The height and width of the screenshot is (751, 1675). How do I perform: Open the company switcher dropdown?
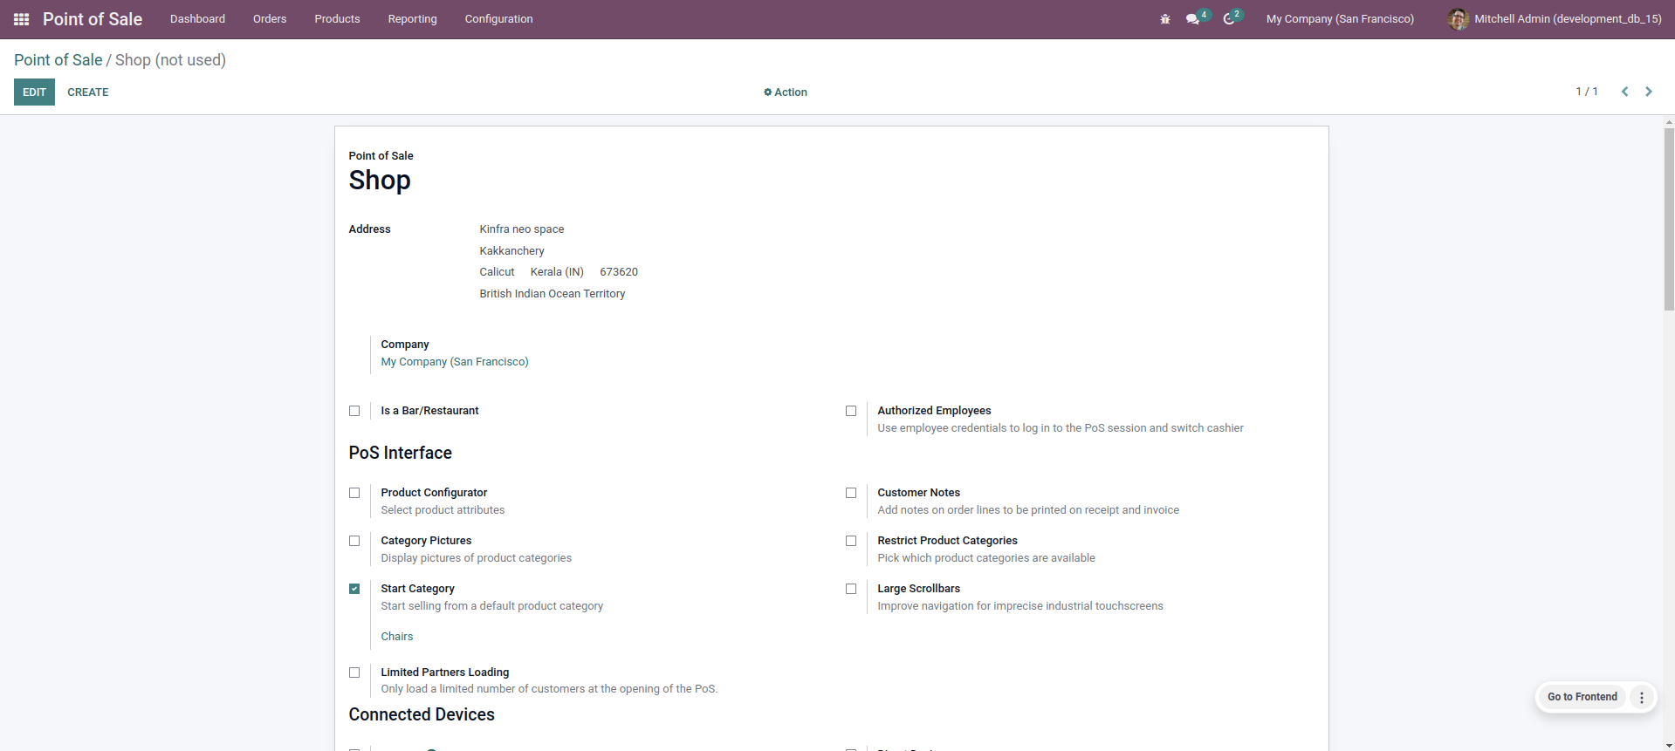(1340, 19)
